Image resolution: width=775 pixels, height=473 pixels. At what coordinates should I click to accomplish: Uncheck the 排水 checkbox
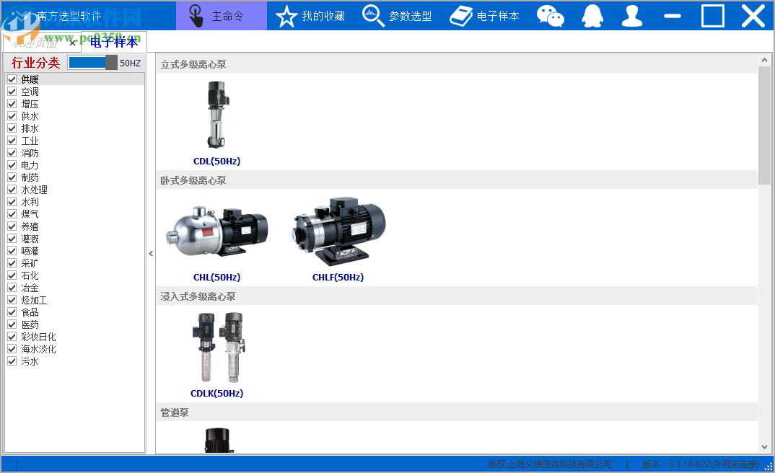tap(12, 128)
